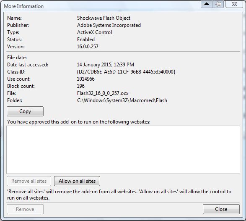Click the More Information title text
The width and height of the screenshot is (246, 221).
pyautogui.click(x=24, y=6)
